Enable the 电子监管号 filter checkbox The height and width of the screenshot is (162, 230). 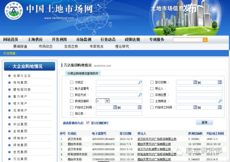(x=72, y=89)
